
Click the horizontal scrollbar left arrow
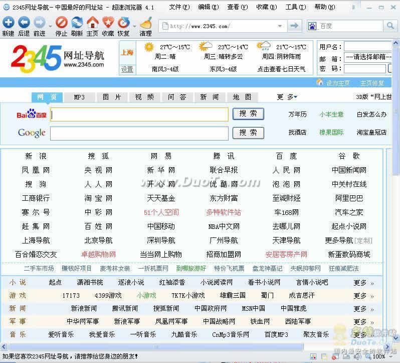(x=4, y=347)
